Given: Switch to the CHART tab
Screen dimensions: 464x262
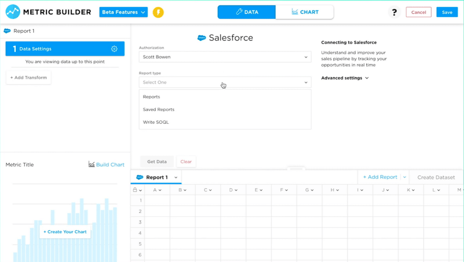Looking at the screenshot, I should [304, 12].
